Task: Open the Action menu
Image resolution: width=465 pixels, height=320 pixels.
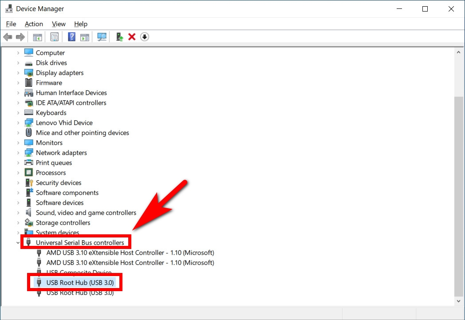Action: [34, 24]
